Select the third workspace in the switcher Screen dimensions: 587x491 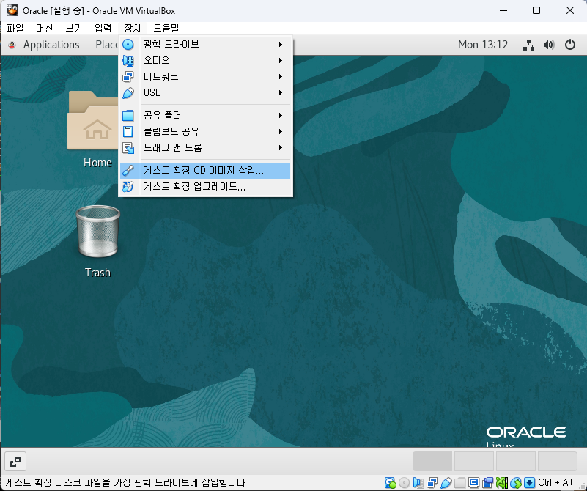click(x=516, y=462)
